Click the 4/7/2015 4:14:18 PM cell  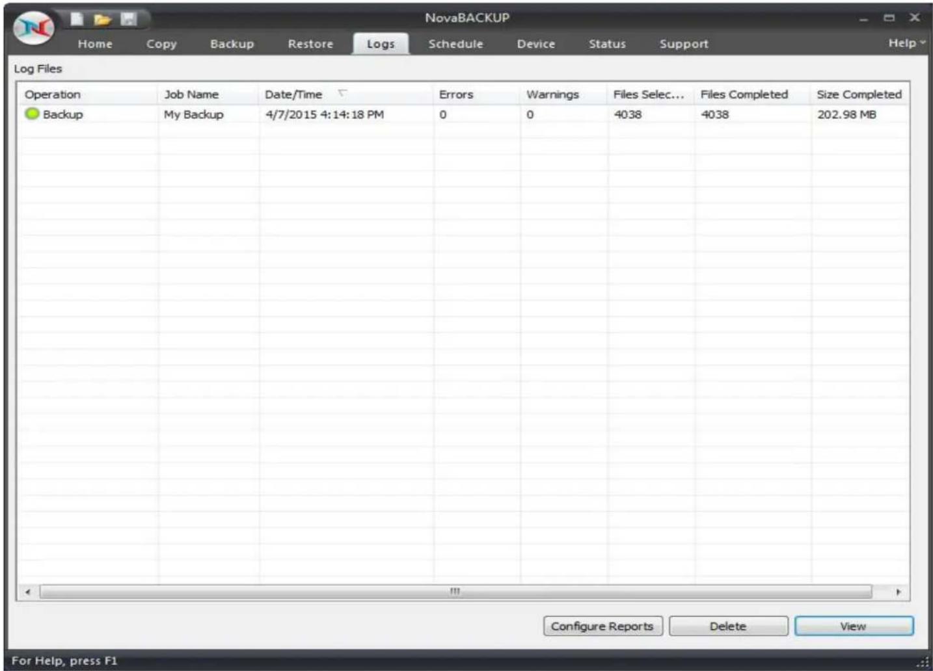[x=325, y=114]
